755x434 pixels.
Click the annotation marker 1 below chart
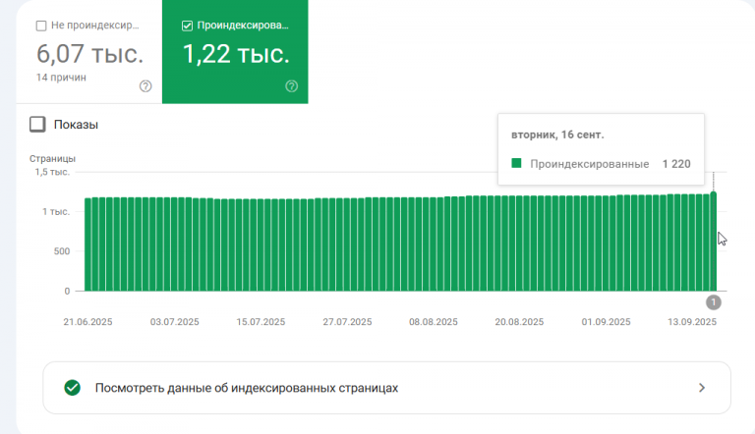(x=714, y=302)
